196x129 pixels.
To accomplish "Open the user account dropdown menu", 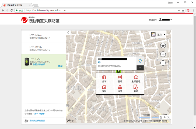I will pos(165,20).
